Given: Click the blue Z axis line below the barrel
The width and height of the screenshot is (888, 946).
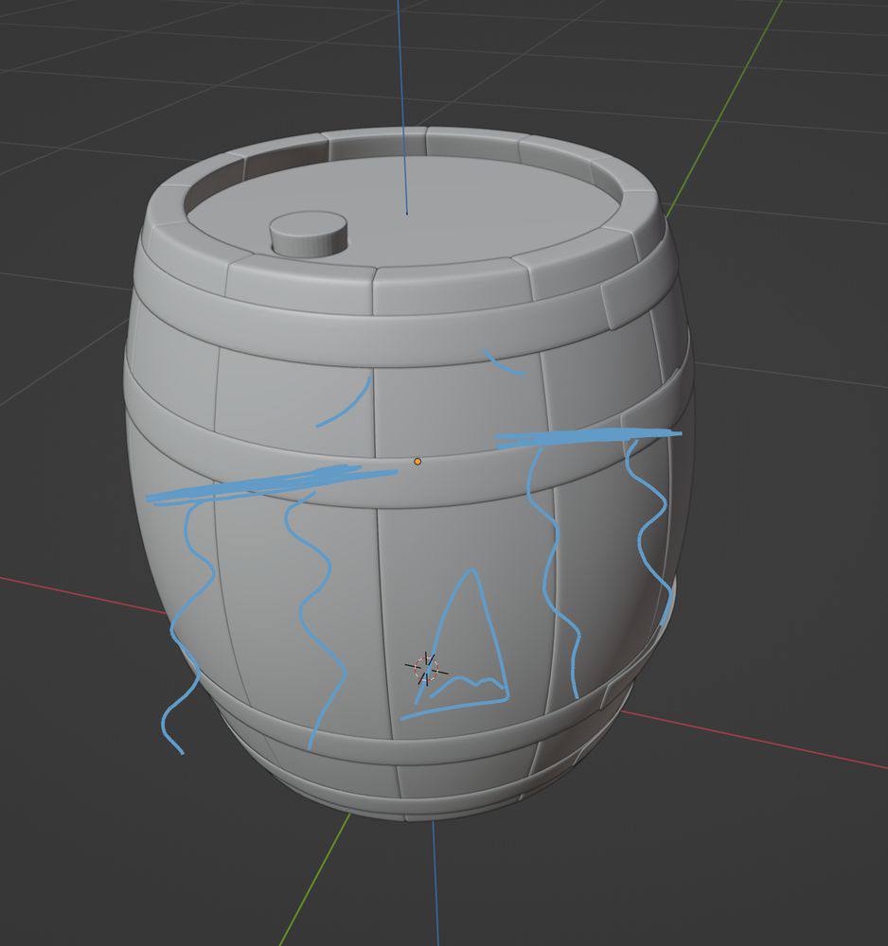Looking at the screenshot, I should (x=435, y=889).
